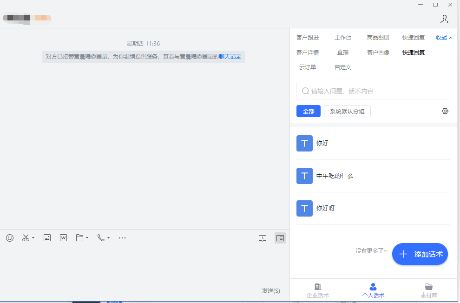This screenshot has width=460, height=303.
Task: Click the scissors screenshot tool
Action: pos(26,238)
